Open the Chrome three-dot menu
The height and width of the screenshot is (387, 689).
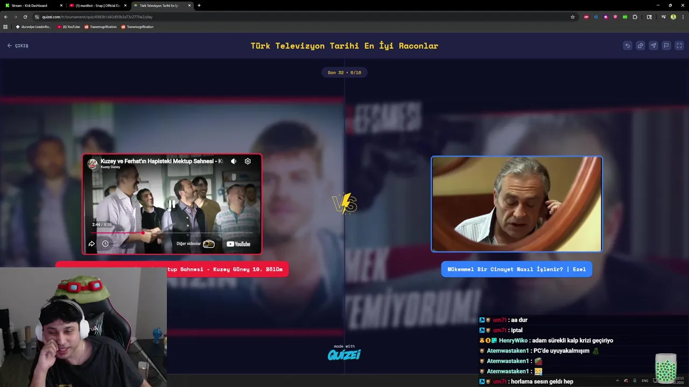click(x=682, y=17)
